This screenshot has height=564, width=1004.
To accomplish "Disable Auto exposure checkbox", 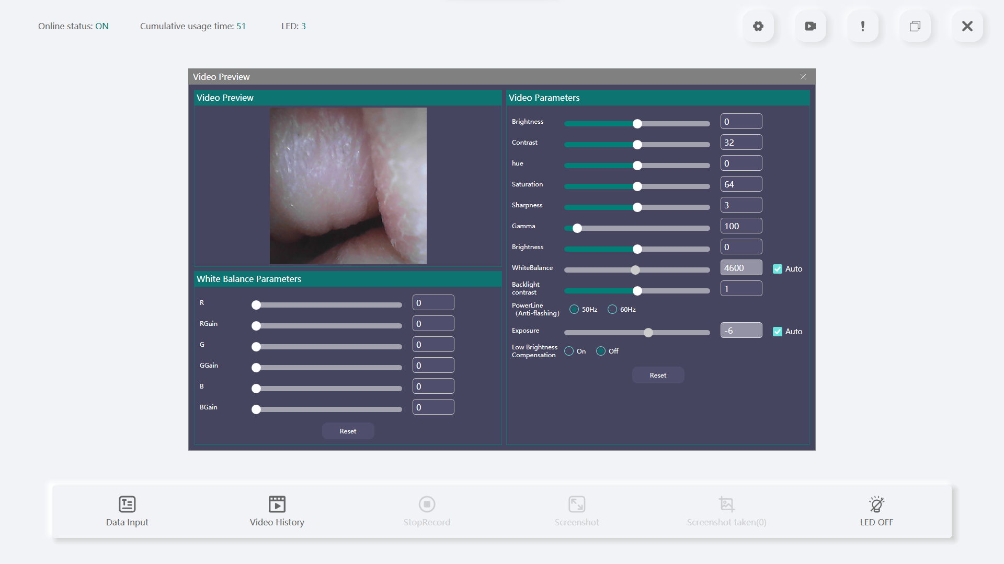I will point(777,331).
